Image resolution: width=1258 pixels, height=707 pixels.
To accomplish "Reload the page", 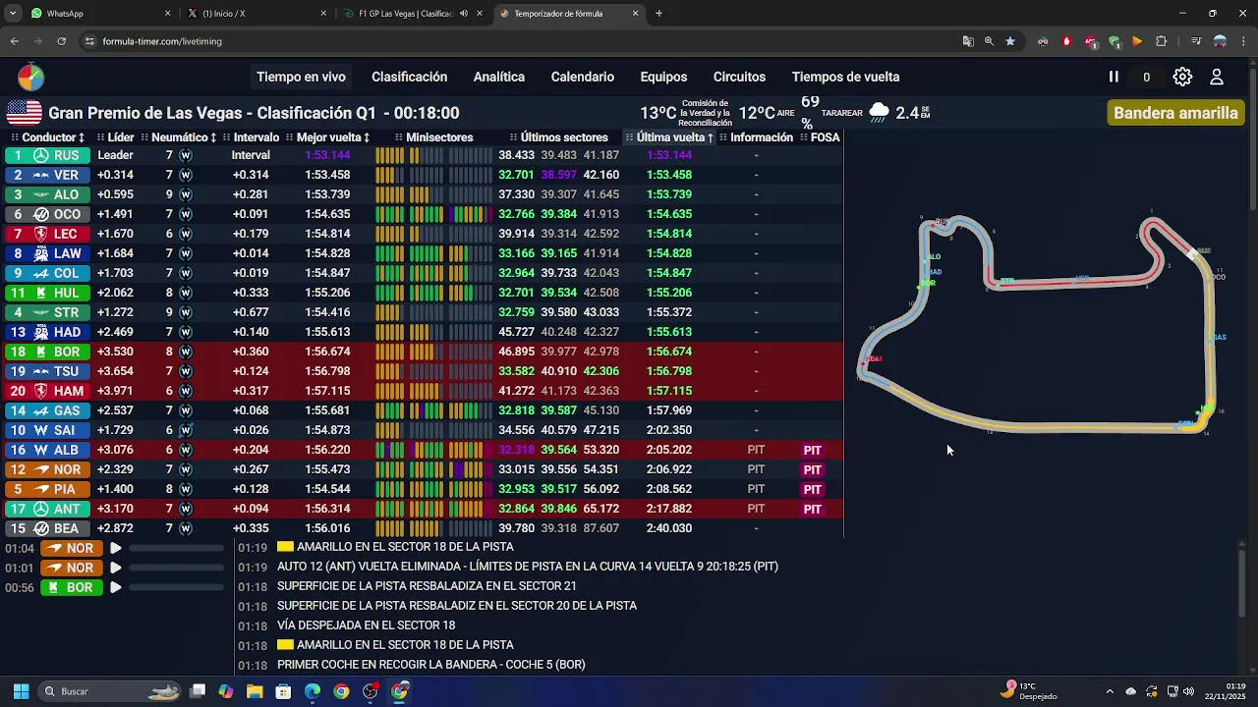I will click(x=61, y=41).
